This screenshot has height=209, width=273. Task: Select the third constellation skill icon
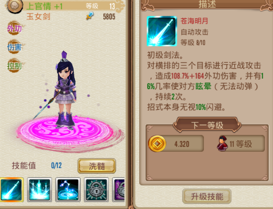click(x=68, y=190)
